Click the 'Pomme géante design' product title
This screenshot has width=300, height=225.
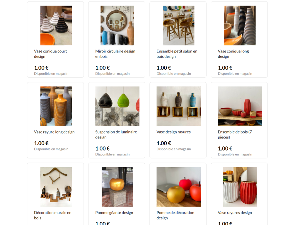(114, 213)
